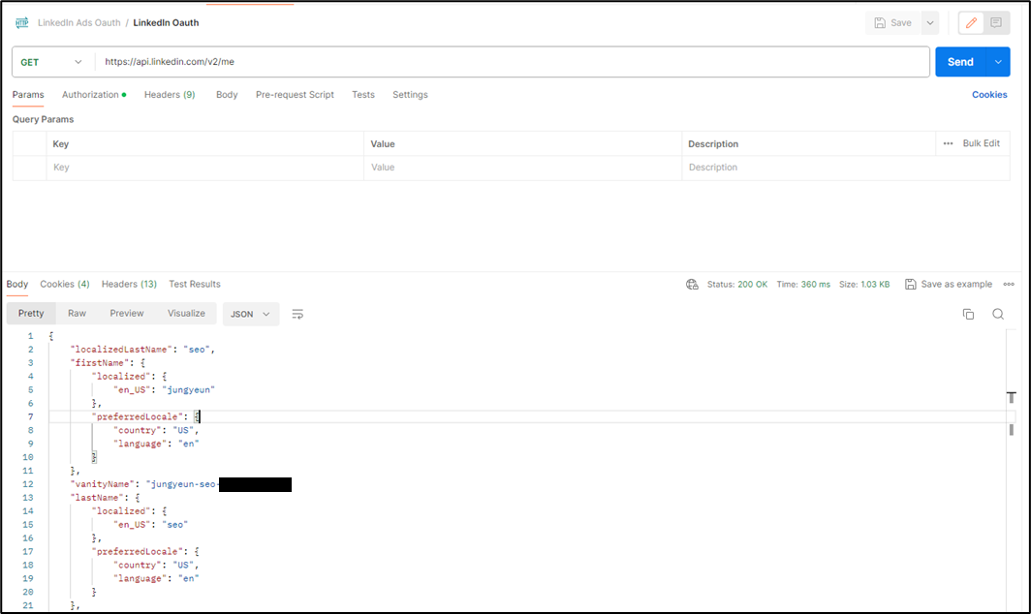Switch to the Params tab

[x=28, y=95]
